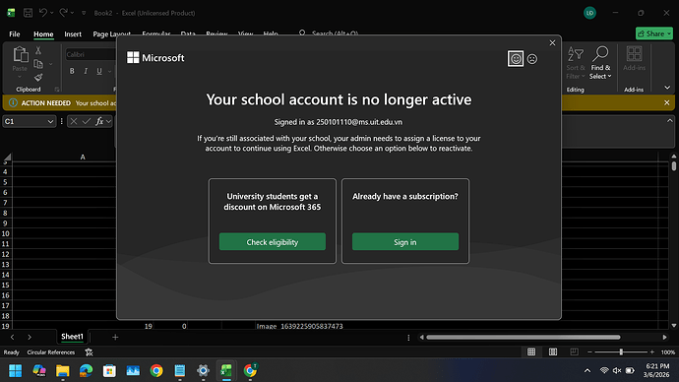This screenshot has width=679, height=382.
Task: Close the Microsoft account dialog
Action: 552,43
